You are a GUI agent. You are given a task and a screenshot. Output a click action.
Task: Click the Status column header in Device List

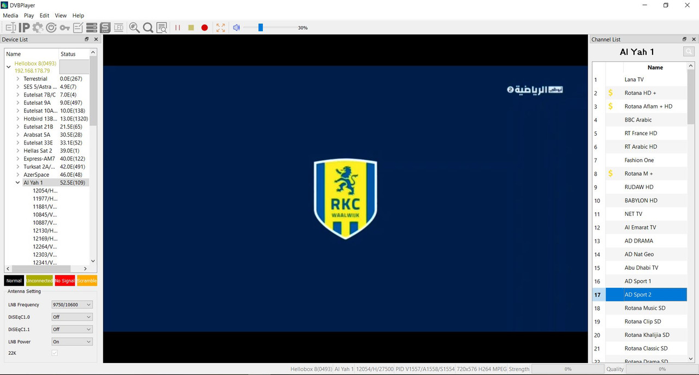(73, 54)
